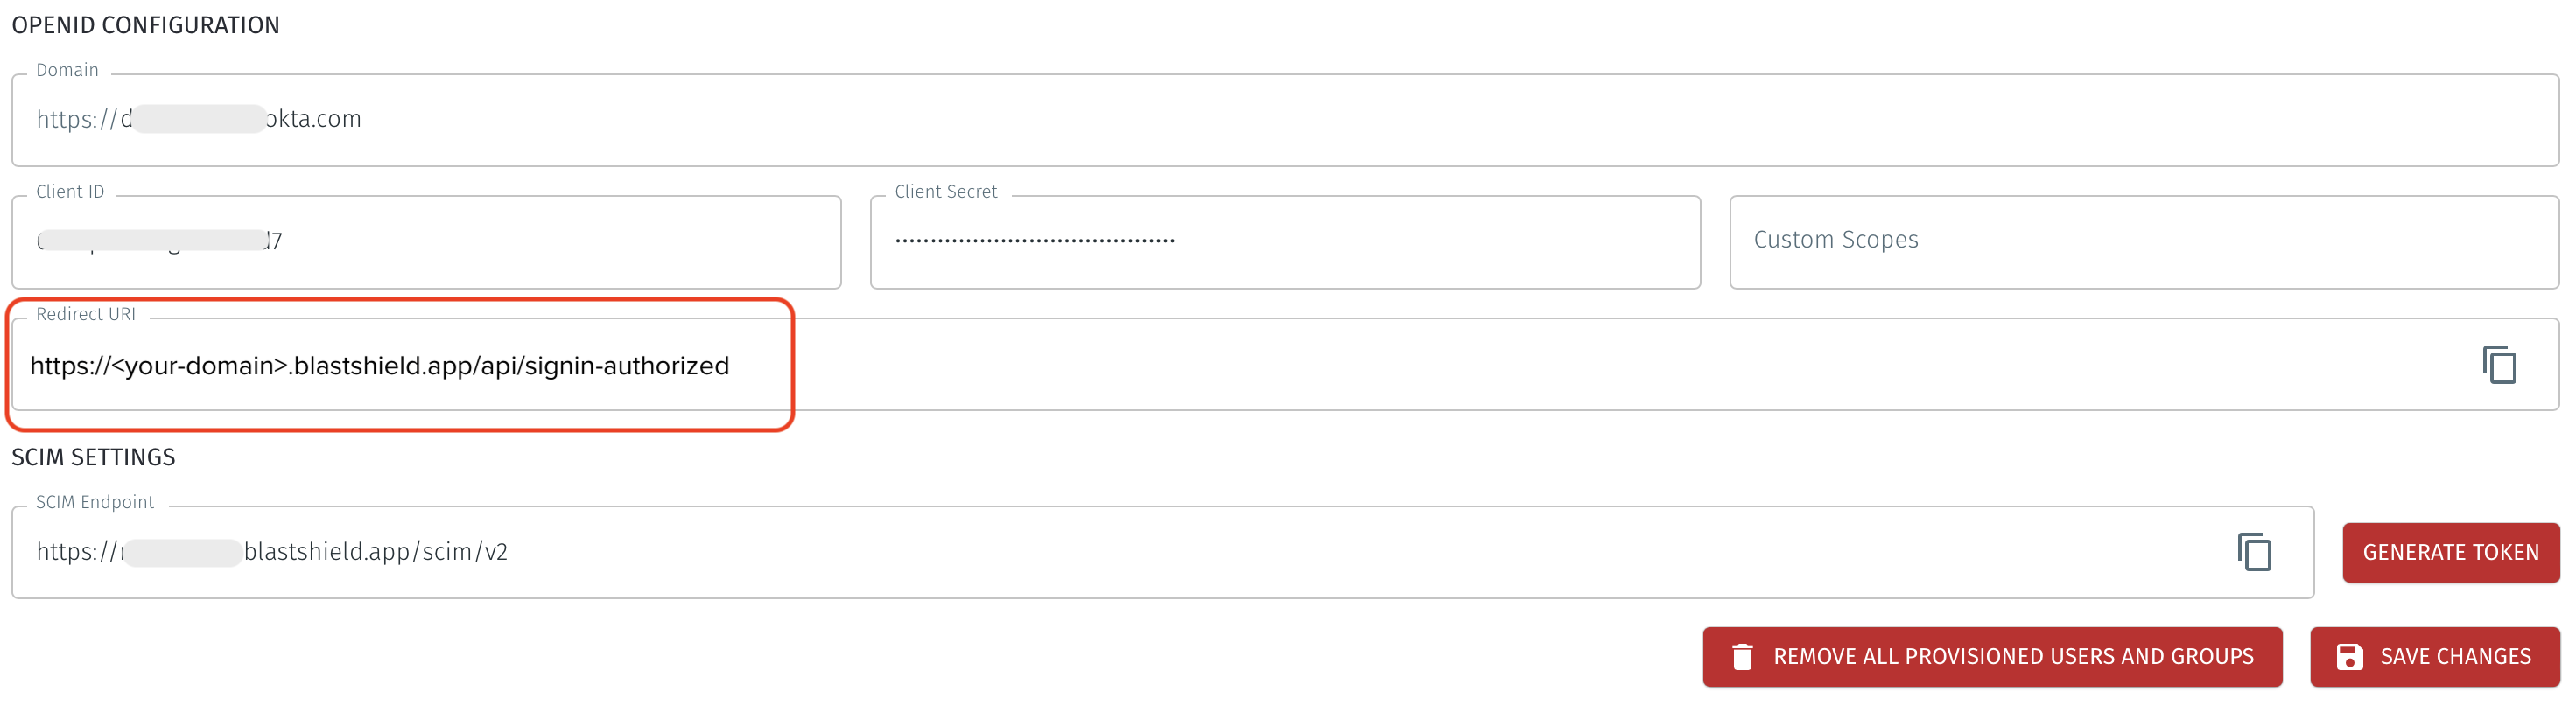Click the SCIM SETTINGS heading

[93, 457]
